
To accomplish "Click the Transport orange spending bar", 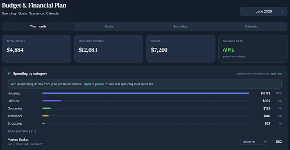I will click(x=46, y=116).
